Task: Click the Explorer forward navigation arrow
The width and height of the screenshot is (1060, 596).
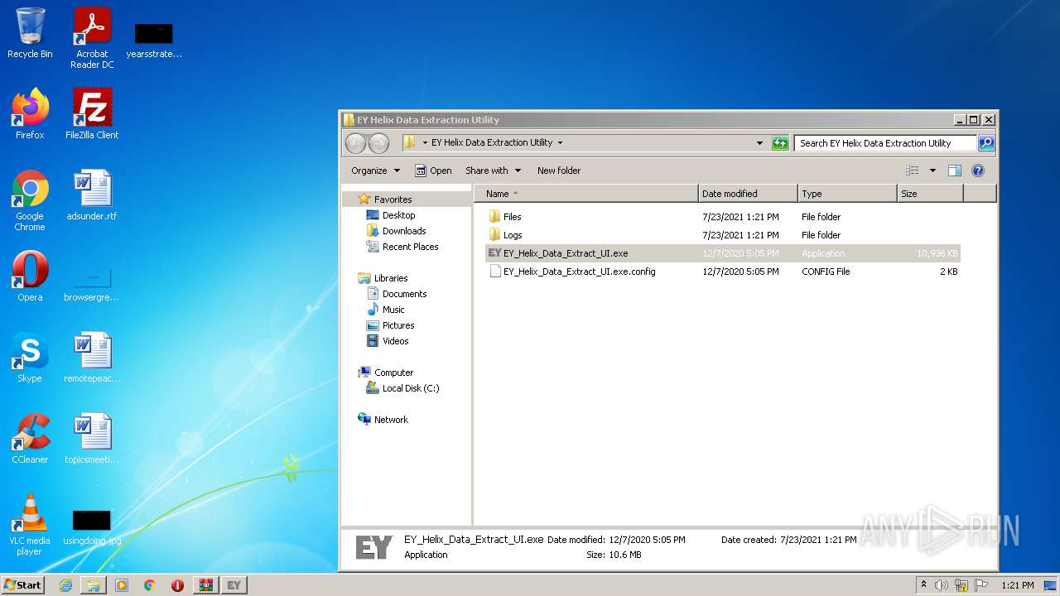Action: point(378,143)
